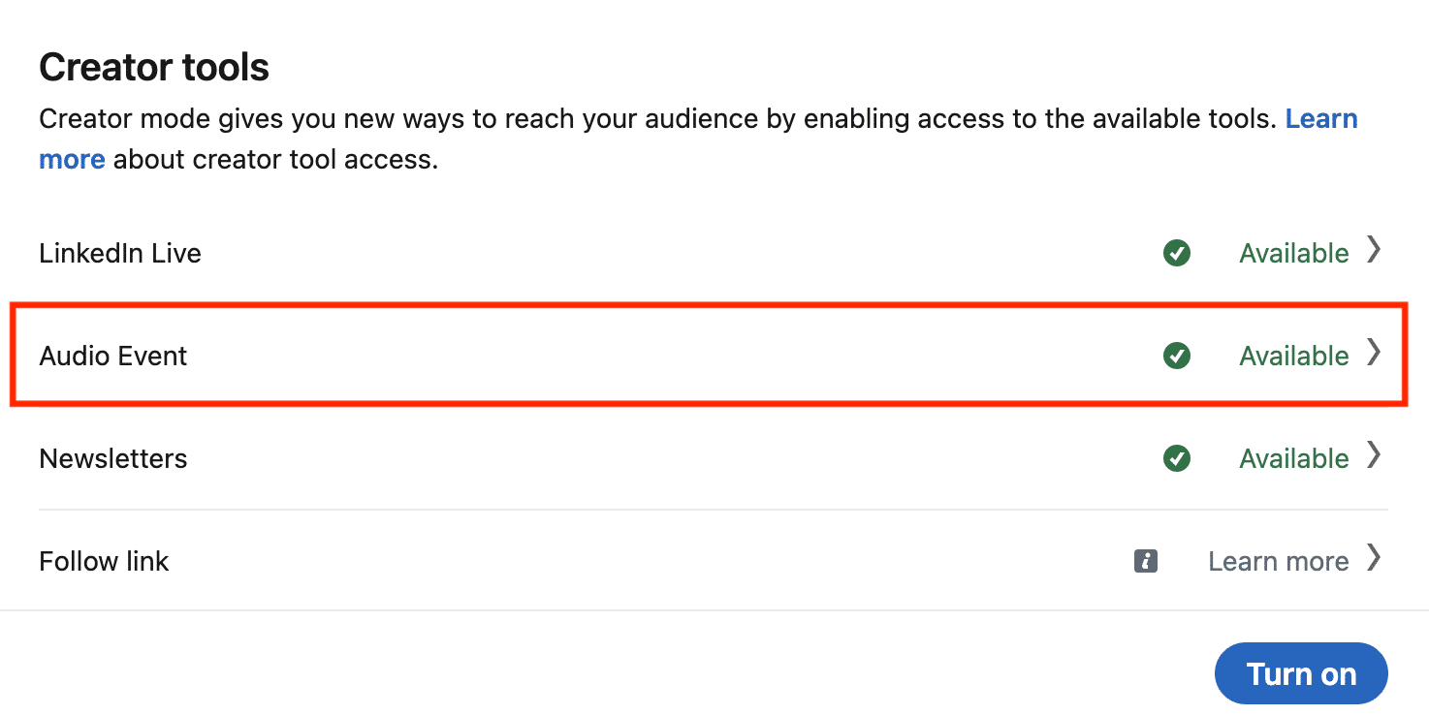Click the green check icon beside Audio Event

pos(1176,356)
